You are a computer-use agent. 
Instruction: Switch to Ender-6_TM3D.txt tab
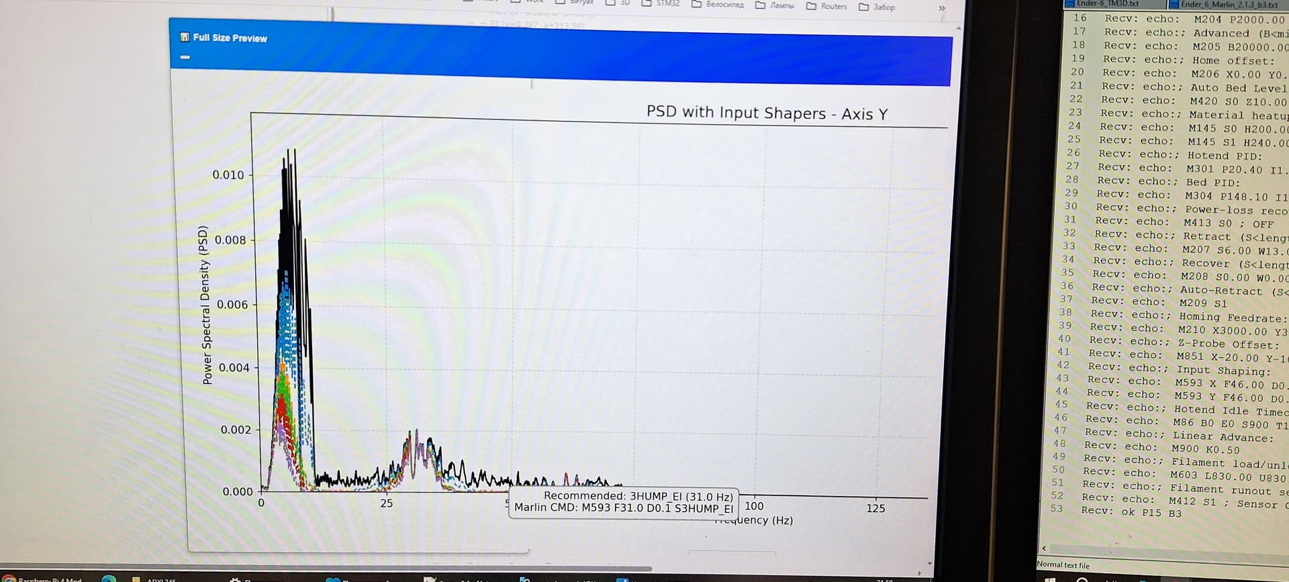tap(1106, 4)
